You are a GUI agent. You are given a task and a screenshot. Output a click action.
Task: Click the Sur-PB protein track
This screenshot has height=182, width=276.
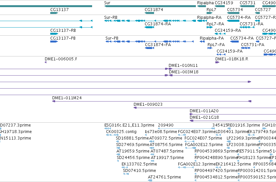[x=150, y=42]
